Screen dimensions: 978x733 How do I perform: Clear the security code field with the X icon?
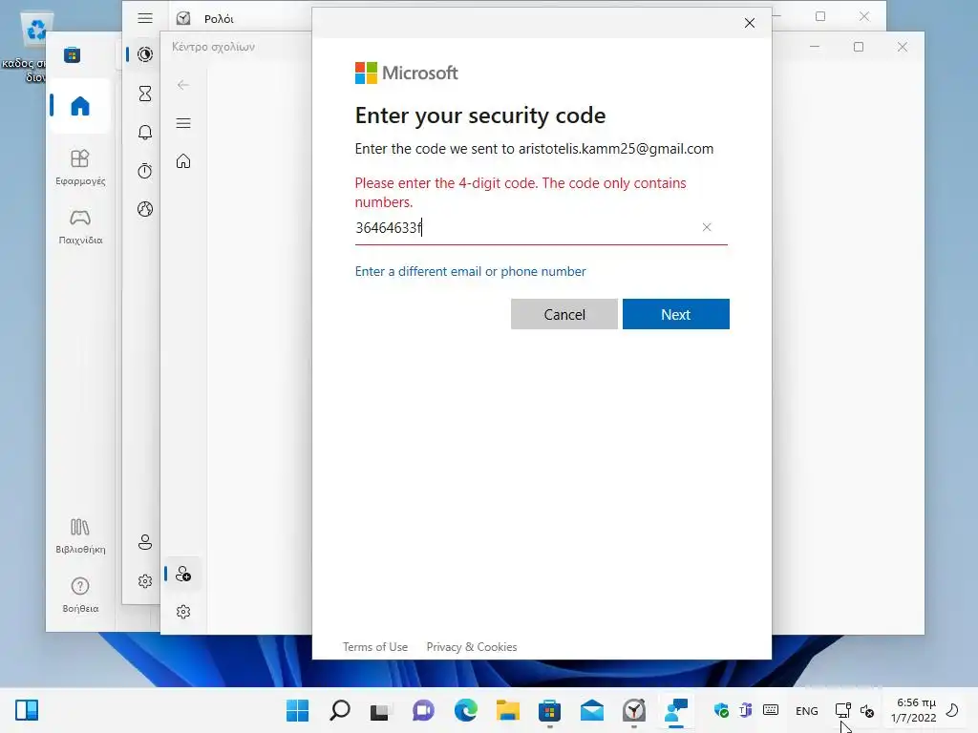click(707, 227)
